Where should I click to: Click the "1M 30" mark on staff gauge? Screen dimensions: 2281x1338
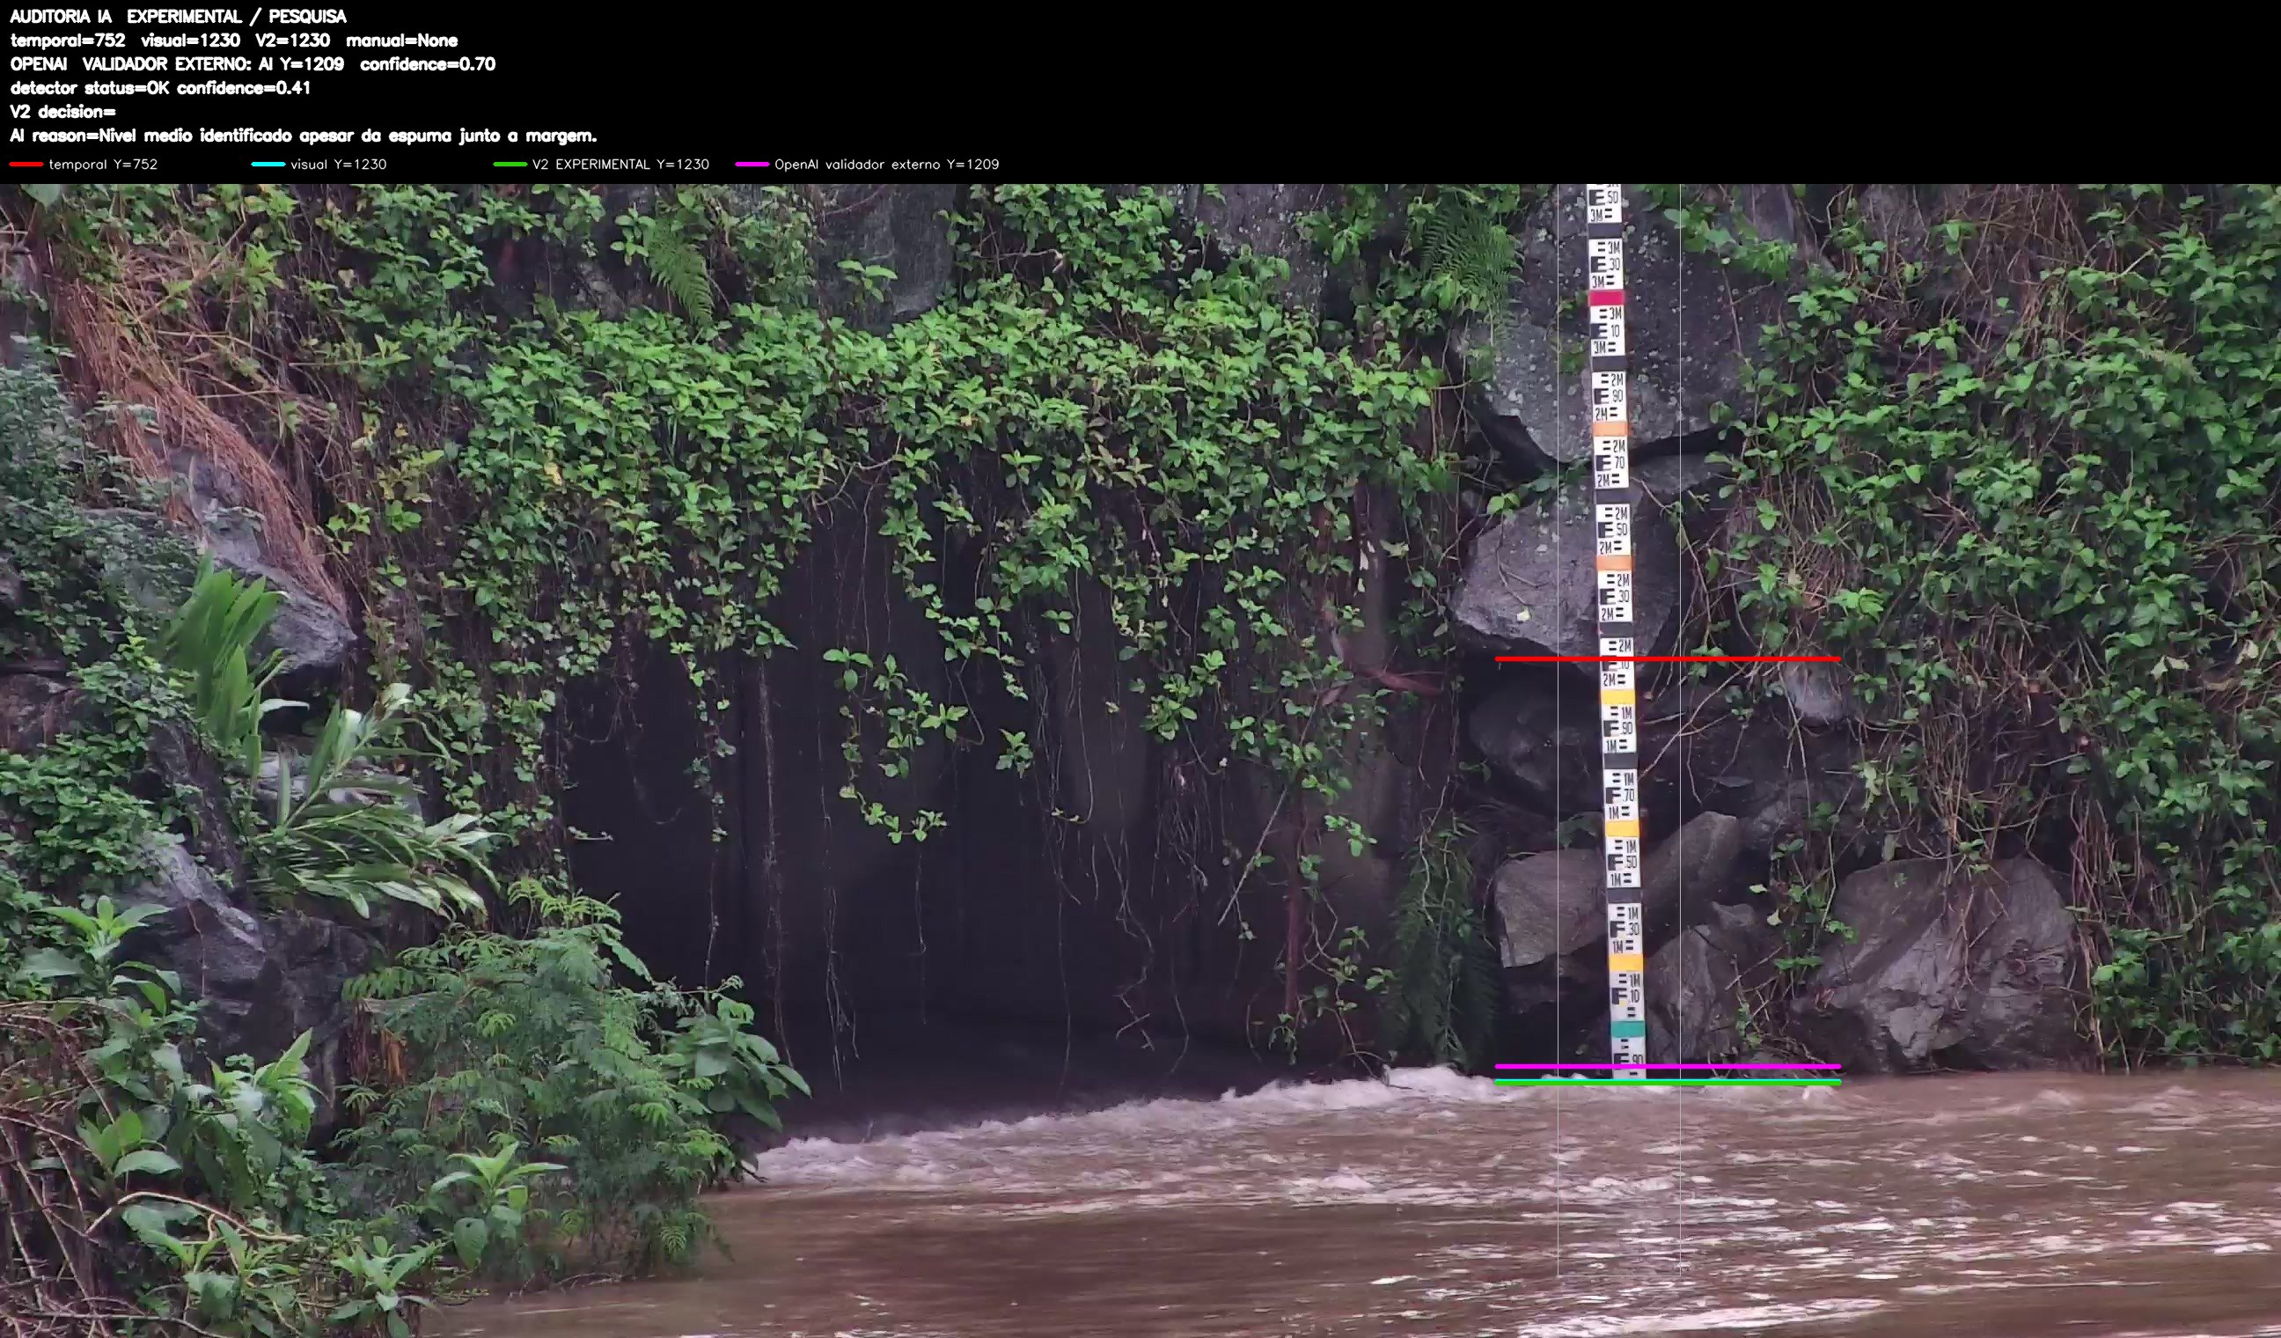click(1624, 930)
